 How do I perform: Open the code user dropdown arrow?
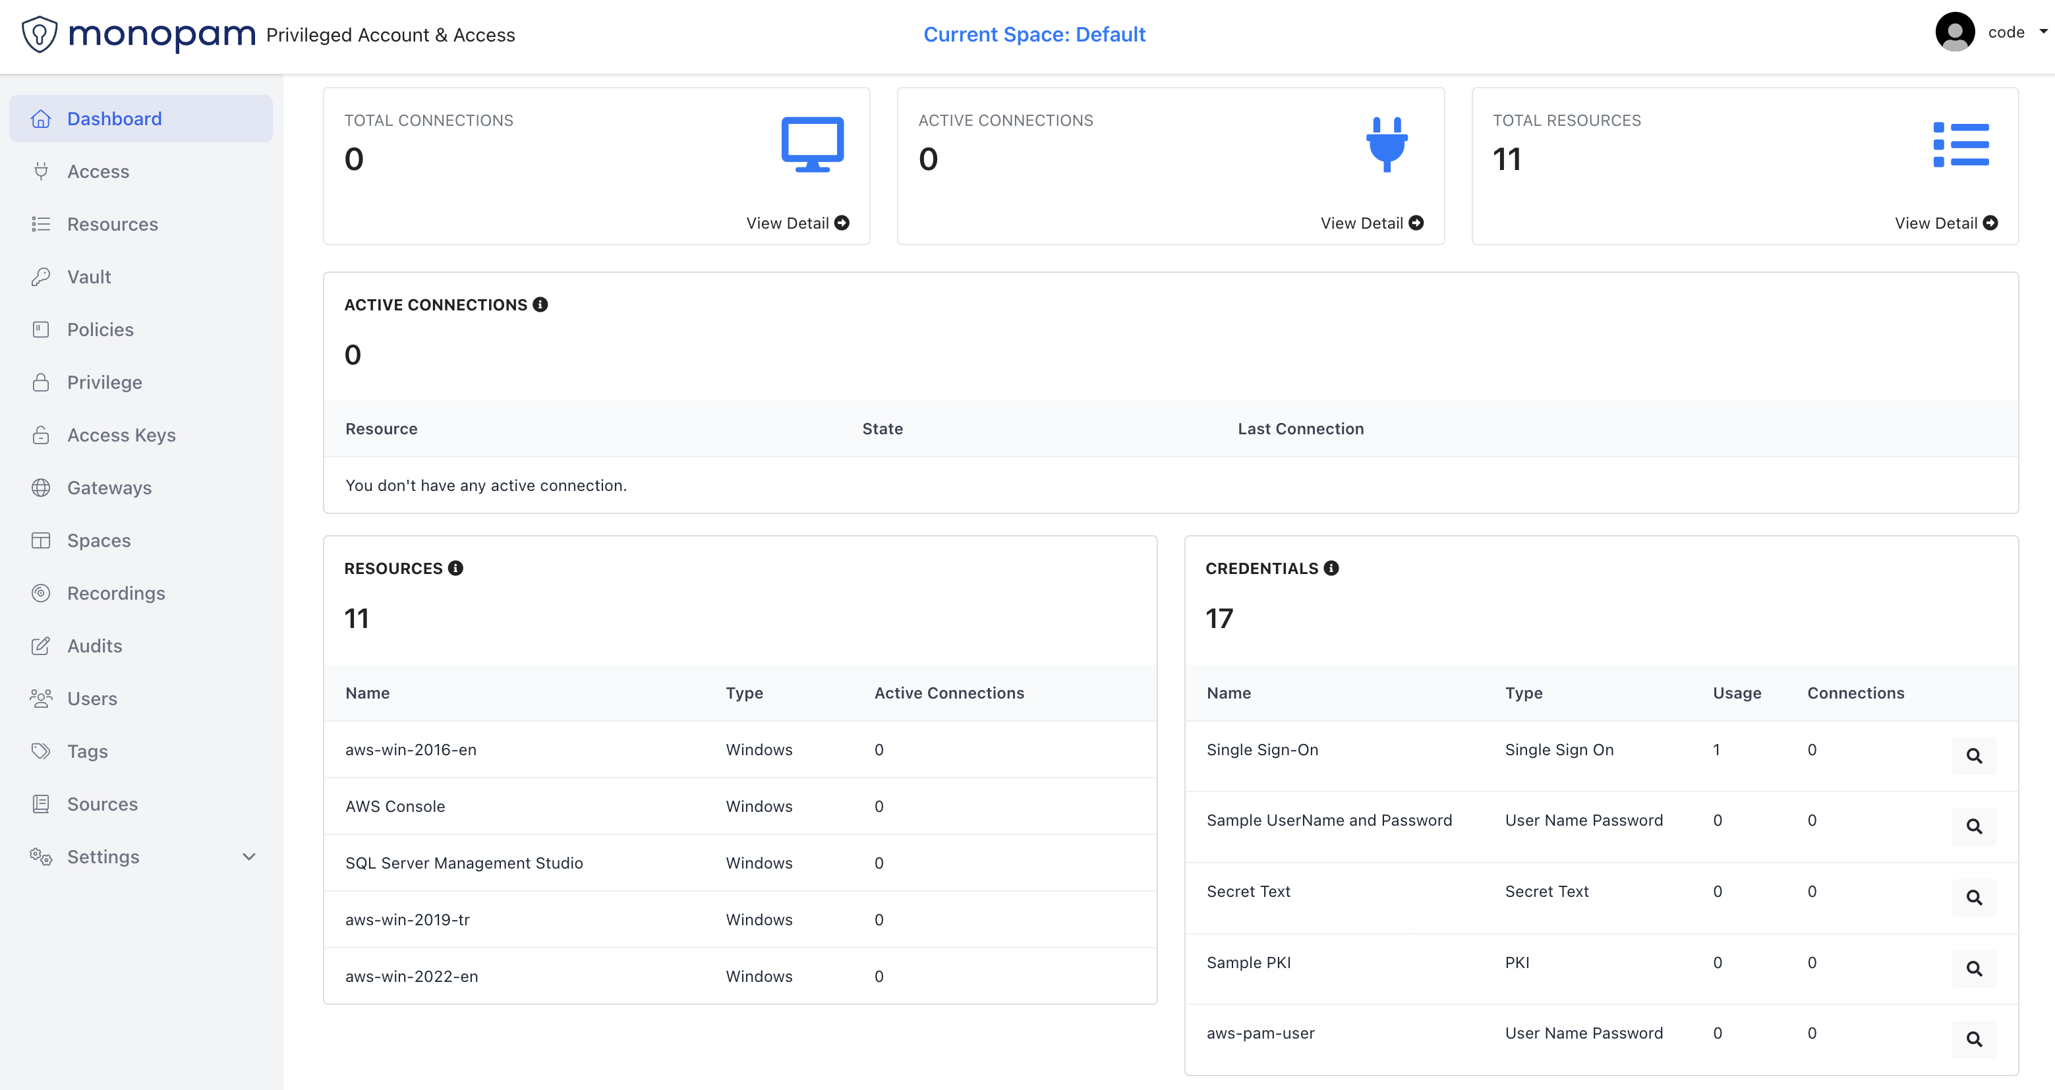(2043, 32)
